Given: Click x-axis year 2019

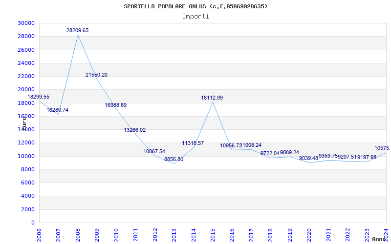Looking at the screenshot, I should coord(290,235).
